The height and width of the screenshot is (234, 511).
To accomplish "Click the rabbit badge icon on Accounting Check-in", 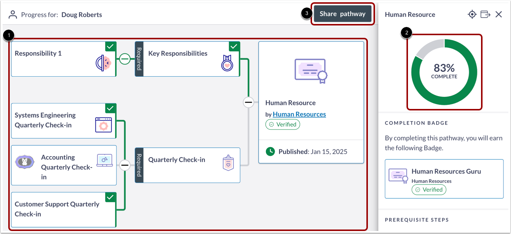I will pos(24,162).
